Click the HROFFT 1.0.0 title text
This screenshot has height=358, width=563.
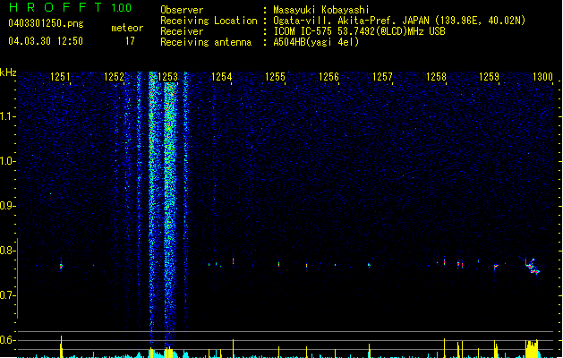70,7
